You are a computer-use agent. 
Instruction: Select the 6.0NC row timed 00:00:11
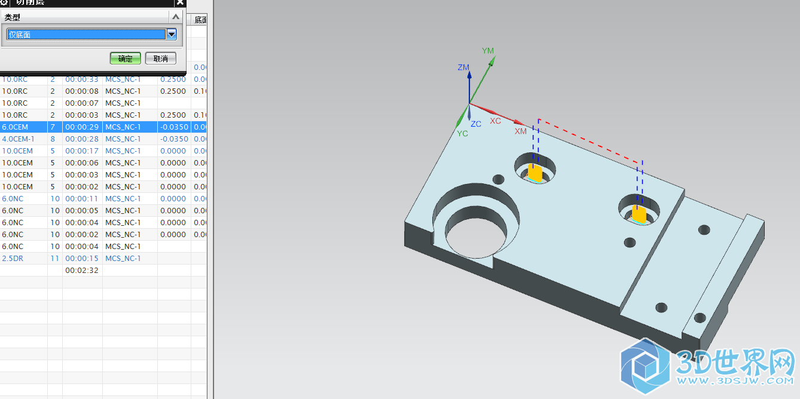[103, 198]
